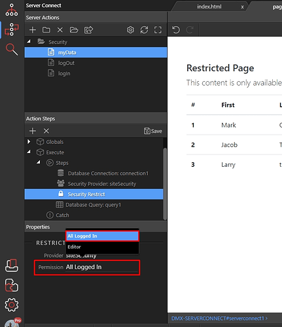Image resolution: width=282 pixels, height=327 pixels.
Task: Save the action steps
Action: 153,131
